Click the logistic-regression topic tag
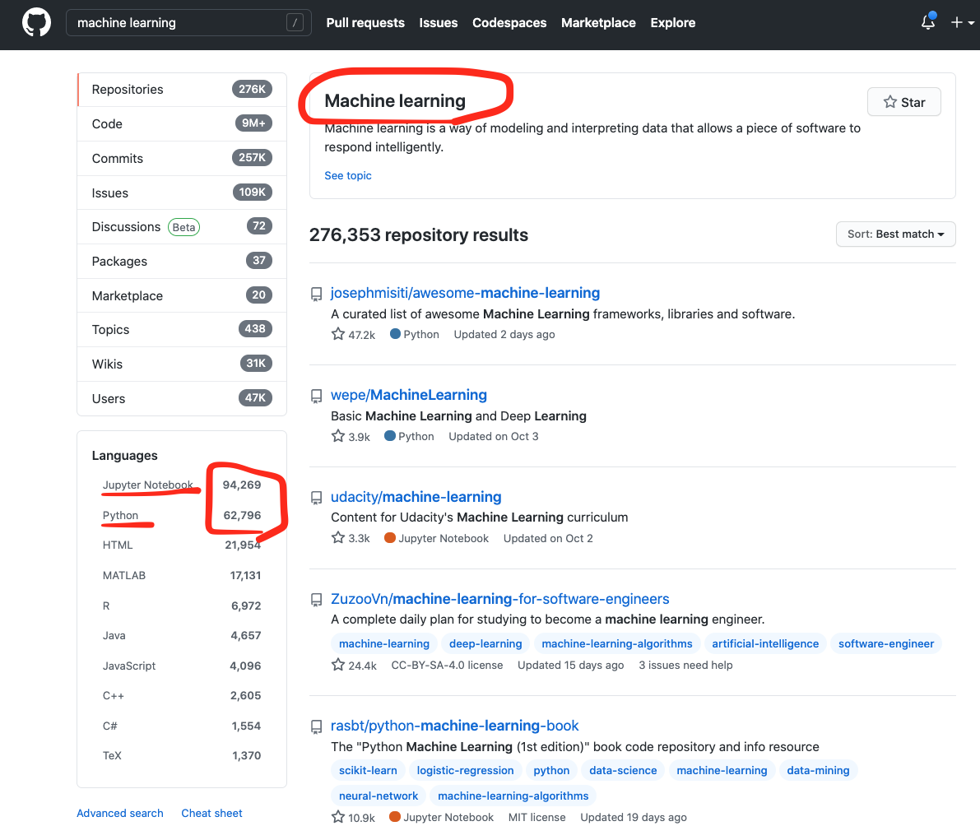The image size is (980, 840). point(465,771)
